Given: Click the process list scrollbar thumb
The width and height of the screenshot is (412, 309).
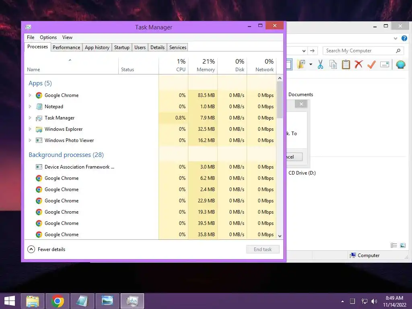Looking at the screenshot, I should (x=280, y=100).
